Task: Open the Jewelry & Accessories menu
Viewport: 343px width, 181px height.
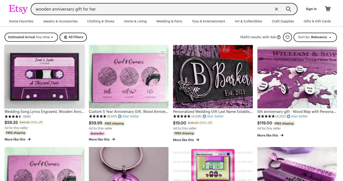Action: 60,21
